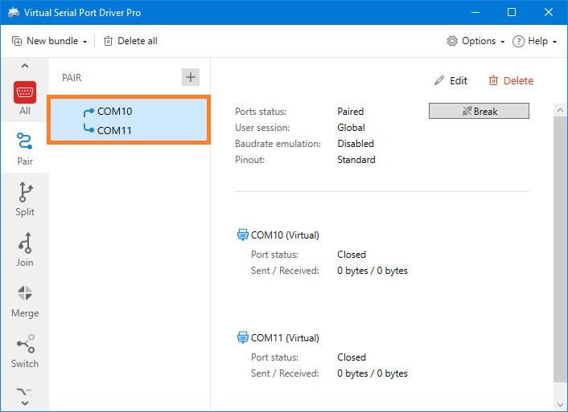
Task: Click the COM11 (Virtual) heading
Action: click(x=285, y=338)
